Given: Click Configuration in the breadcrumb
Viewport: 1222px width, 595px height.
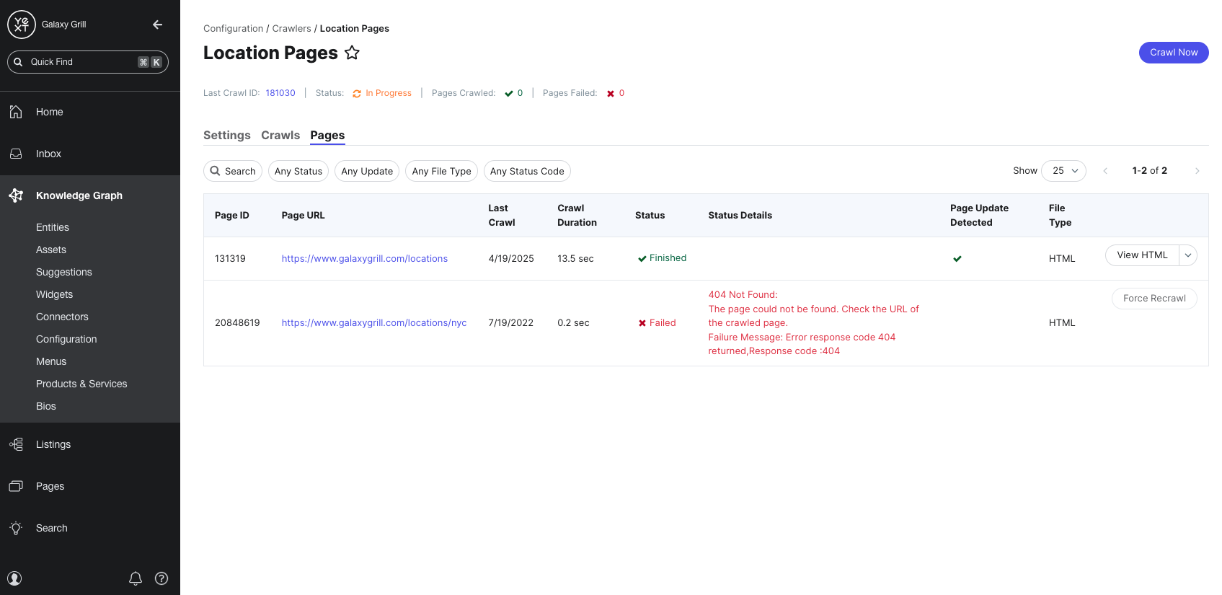Looking at the screenshot, I should 233,29.
